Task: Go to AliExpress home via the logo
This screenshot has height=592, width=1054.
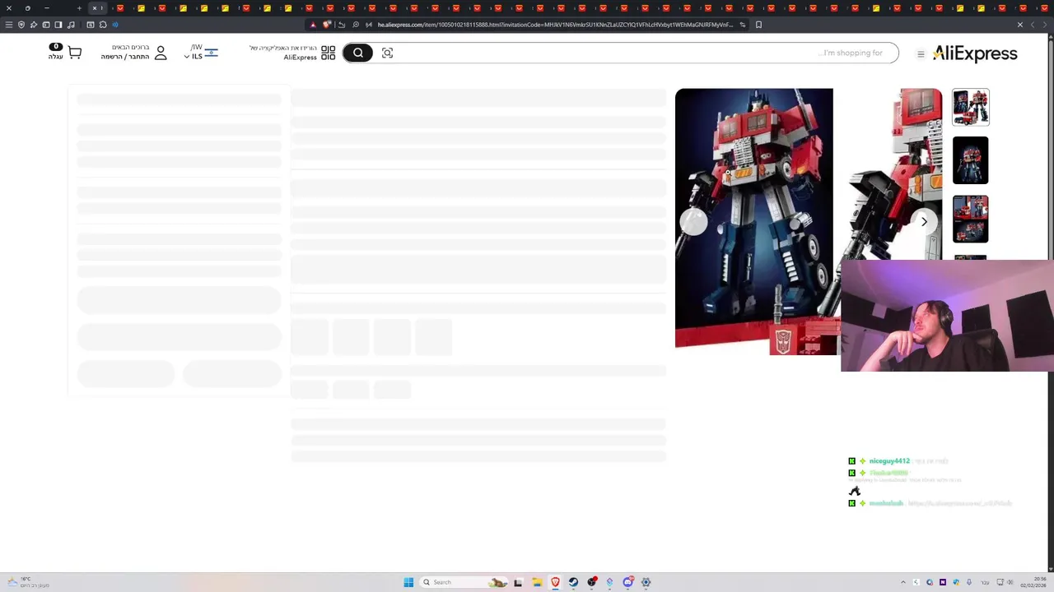Action: (975, 53)
